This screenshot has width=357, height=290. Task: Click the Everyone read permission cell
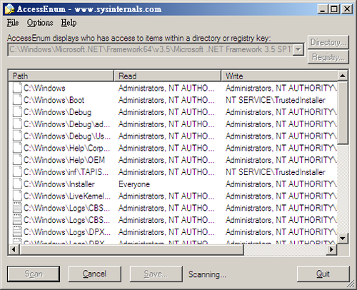134,184
